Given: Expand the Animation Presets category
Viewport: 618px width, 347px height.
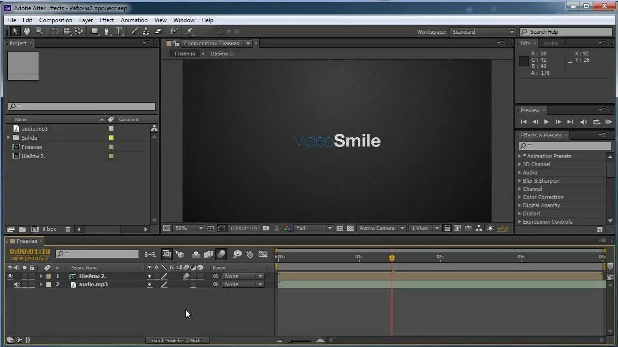Looking at the screenshot, I should pyautogui.click(x=520, y=156).
